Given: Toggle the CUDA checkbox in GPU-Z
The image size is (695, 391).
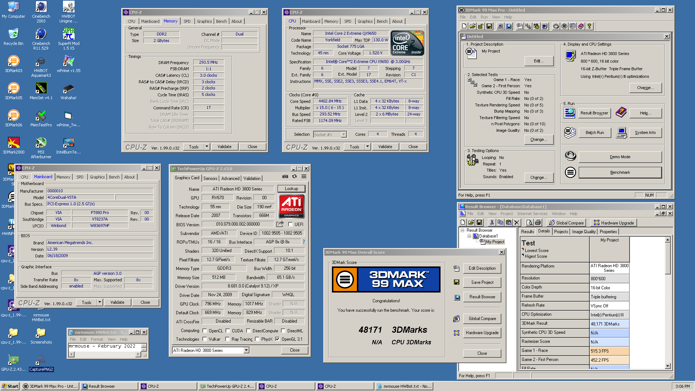Looking at the screenshot, I should click(x=228, y=331).
